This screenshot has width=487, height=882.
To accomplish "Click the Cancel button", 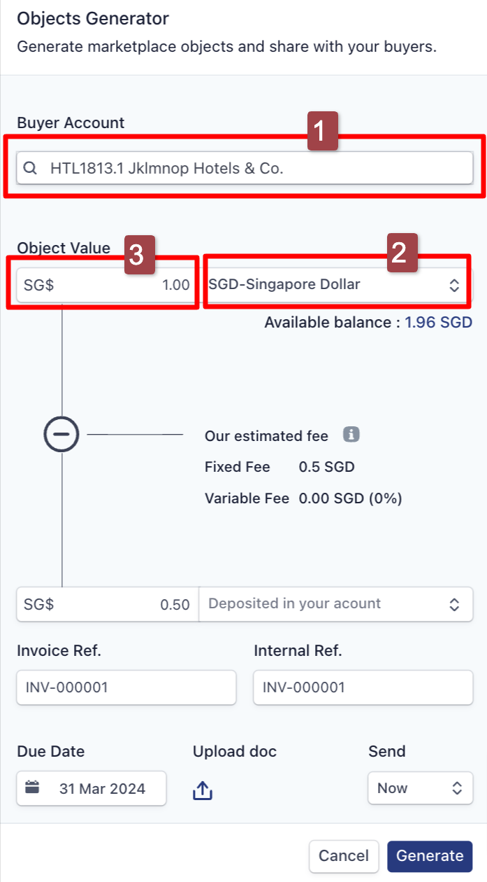I will point(344,855).
